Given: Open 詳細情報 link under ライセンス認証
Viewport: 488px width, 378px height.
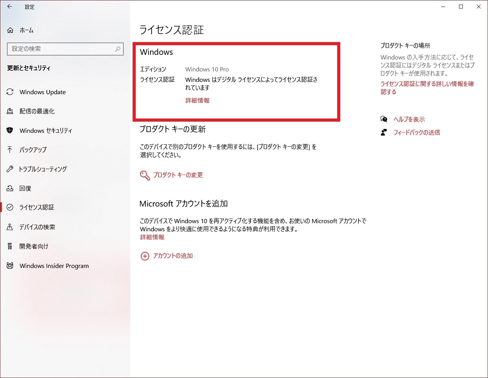Looking at the screenshot, I should click(x=198, y=100).
